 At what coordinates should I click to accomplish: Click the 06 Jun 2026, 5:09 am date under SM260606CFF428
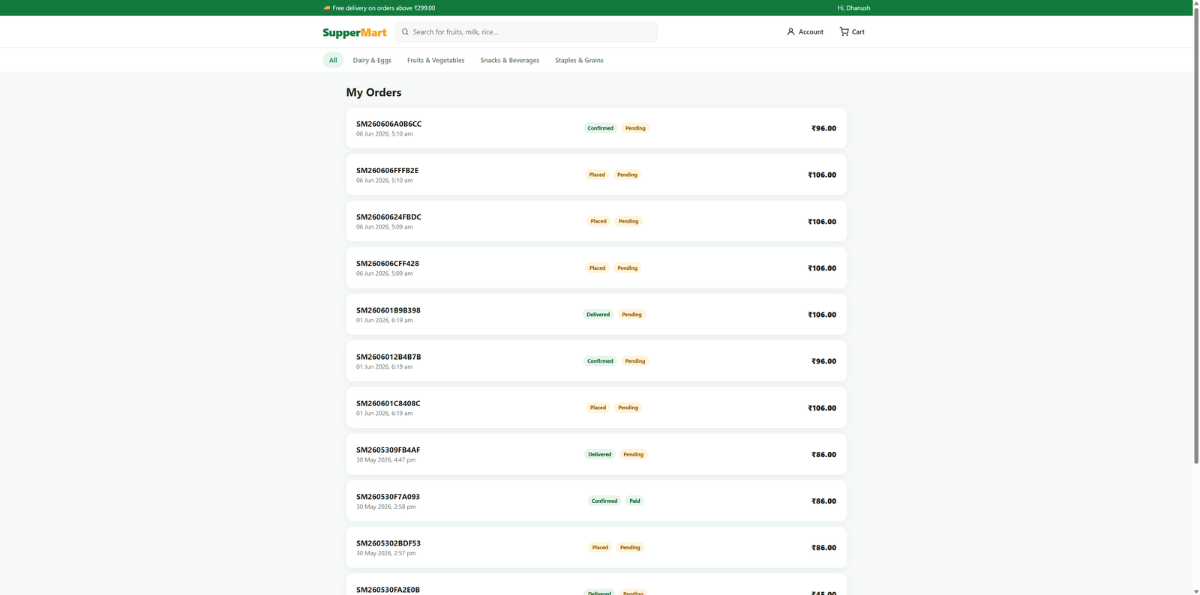click(x=384, y=274)
